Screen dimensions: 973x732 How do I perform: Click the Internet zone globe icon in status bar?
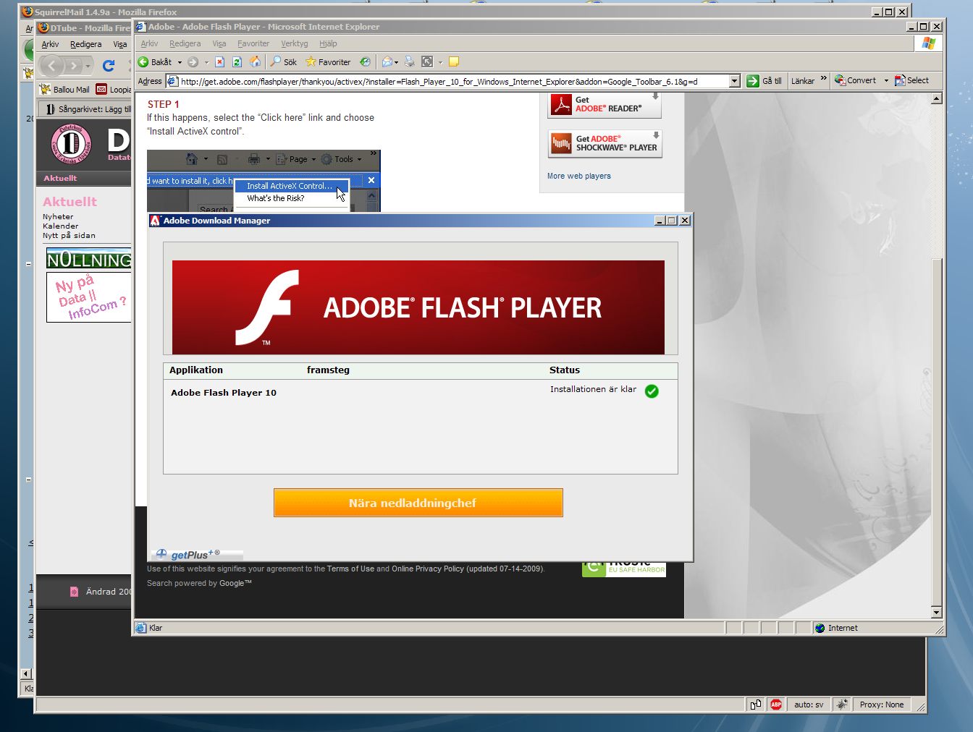pos(820,628)
